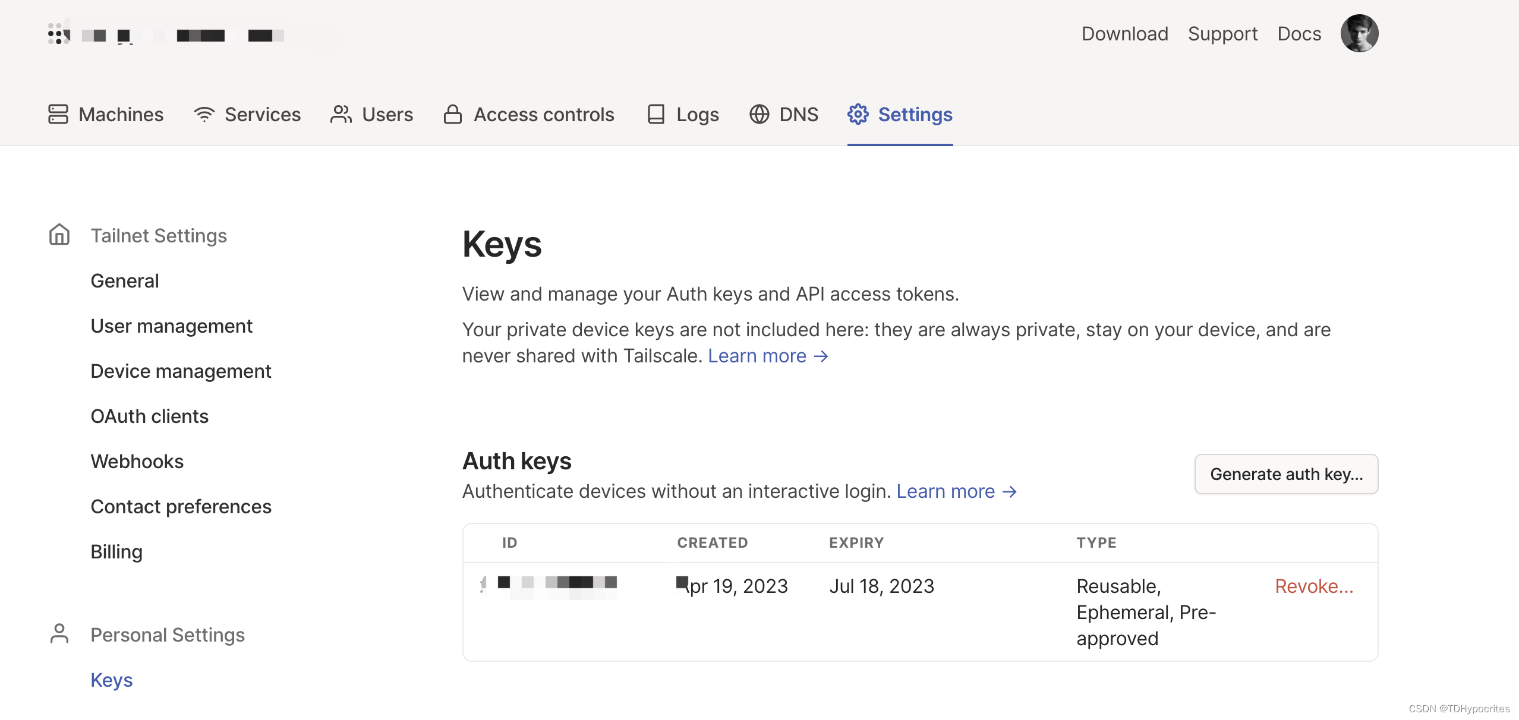This screenshot has height=720, width=1519.
Task: Open the Download page
Action: point(1124,34)
